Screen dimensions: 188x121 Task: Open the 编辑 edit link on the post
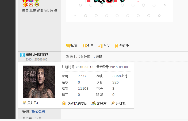pyautogui.click(x=99, y=56)
